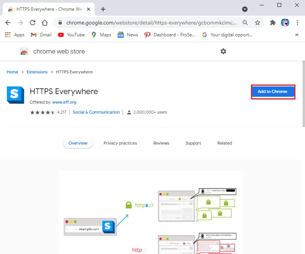Click Add to Chrome button
This screenshot has width=305, height=254.
(273, 92)
